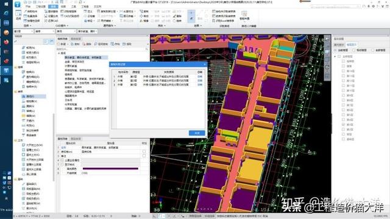Select the first radio button in floor display panel

coord(336,50)
